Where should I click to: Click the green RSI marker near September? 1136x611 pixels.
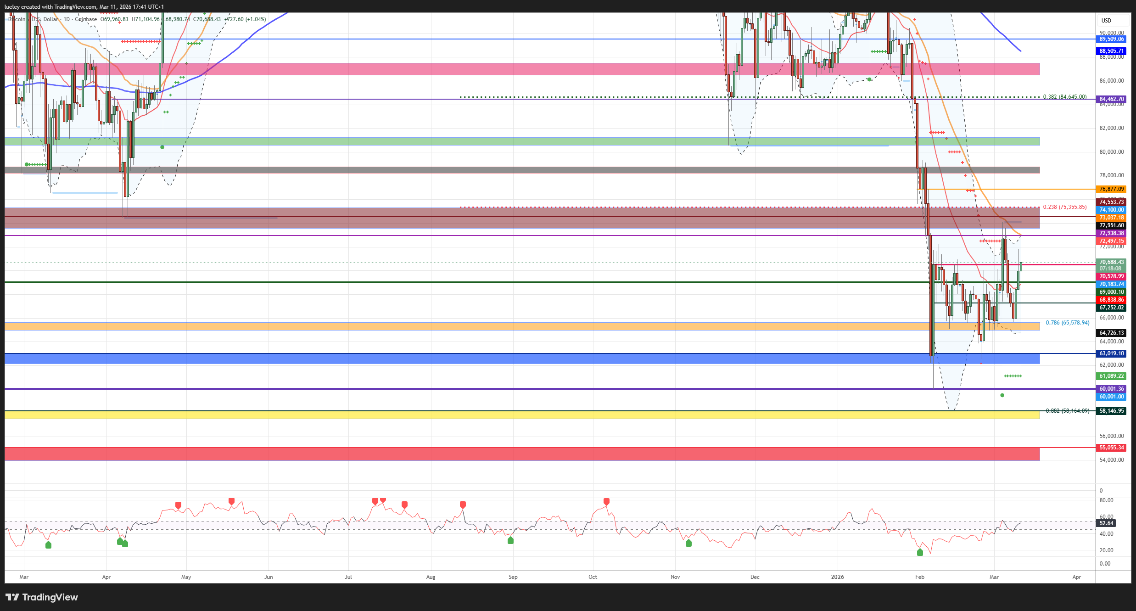510,541
